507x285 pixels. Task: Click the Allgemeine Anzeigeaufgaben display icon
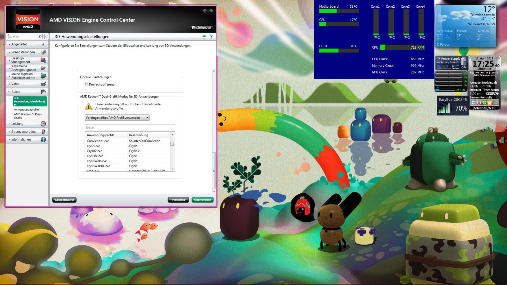(43, 68)
